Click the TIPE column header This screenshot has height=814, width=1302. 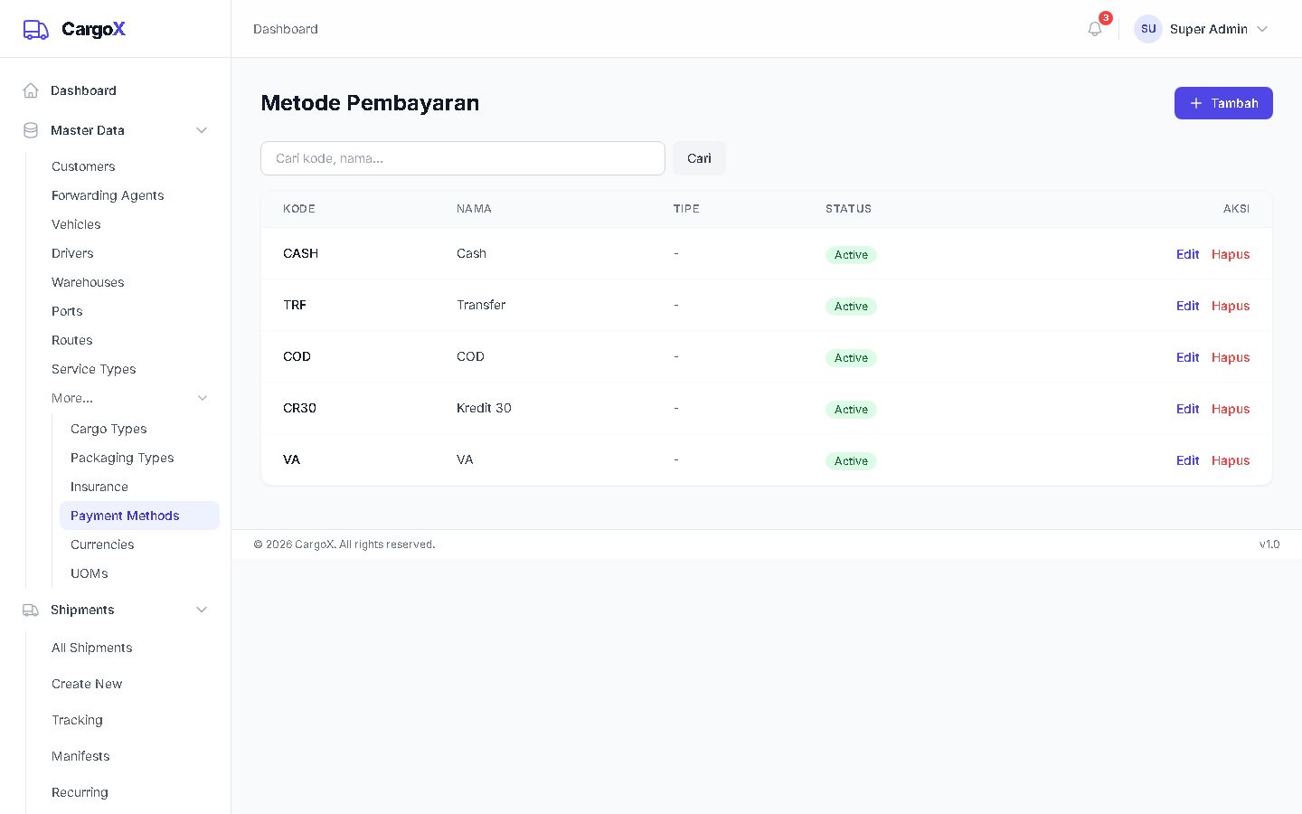pyautogui.click(x=686, y=209)
